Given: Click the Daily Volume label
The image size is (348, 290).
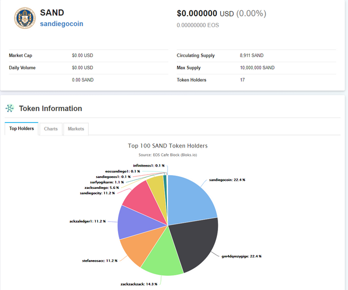Looking at the screenshot, I should coord(22,67).
